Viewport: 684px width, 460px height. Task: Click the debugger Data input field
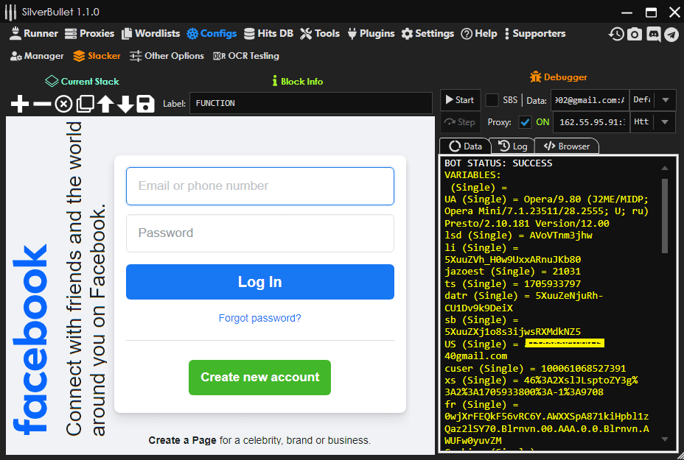point(590,100)
